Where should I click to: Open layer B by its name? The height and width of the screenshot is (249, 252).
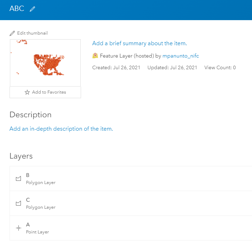[x=28, y=175]
